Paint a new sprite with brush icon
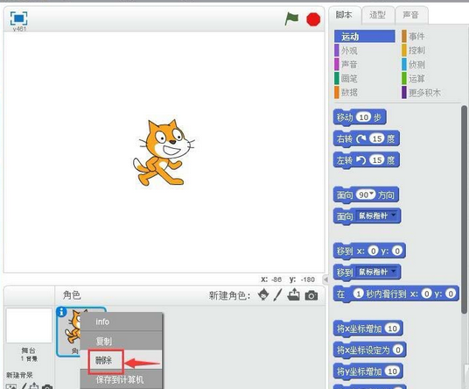This screenshot has height=389, width=469. point(278,294)
